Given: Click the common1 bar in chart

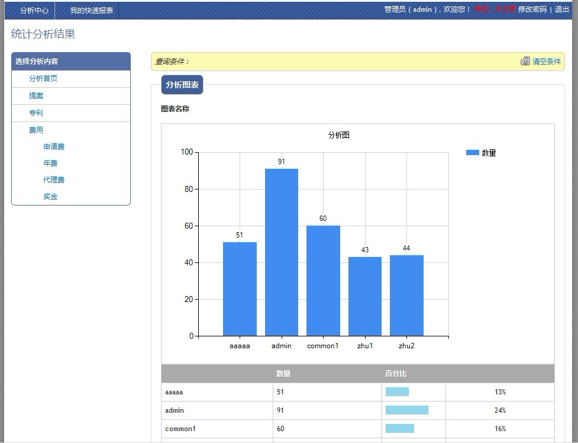Looking at the screenshot, I should pyautogui.click(x=323, y=281).
